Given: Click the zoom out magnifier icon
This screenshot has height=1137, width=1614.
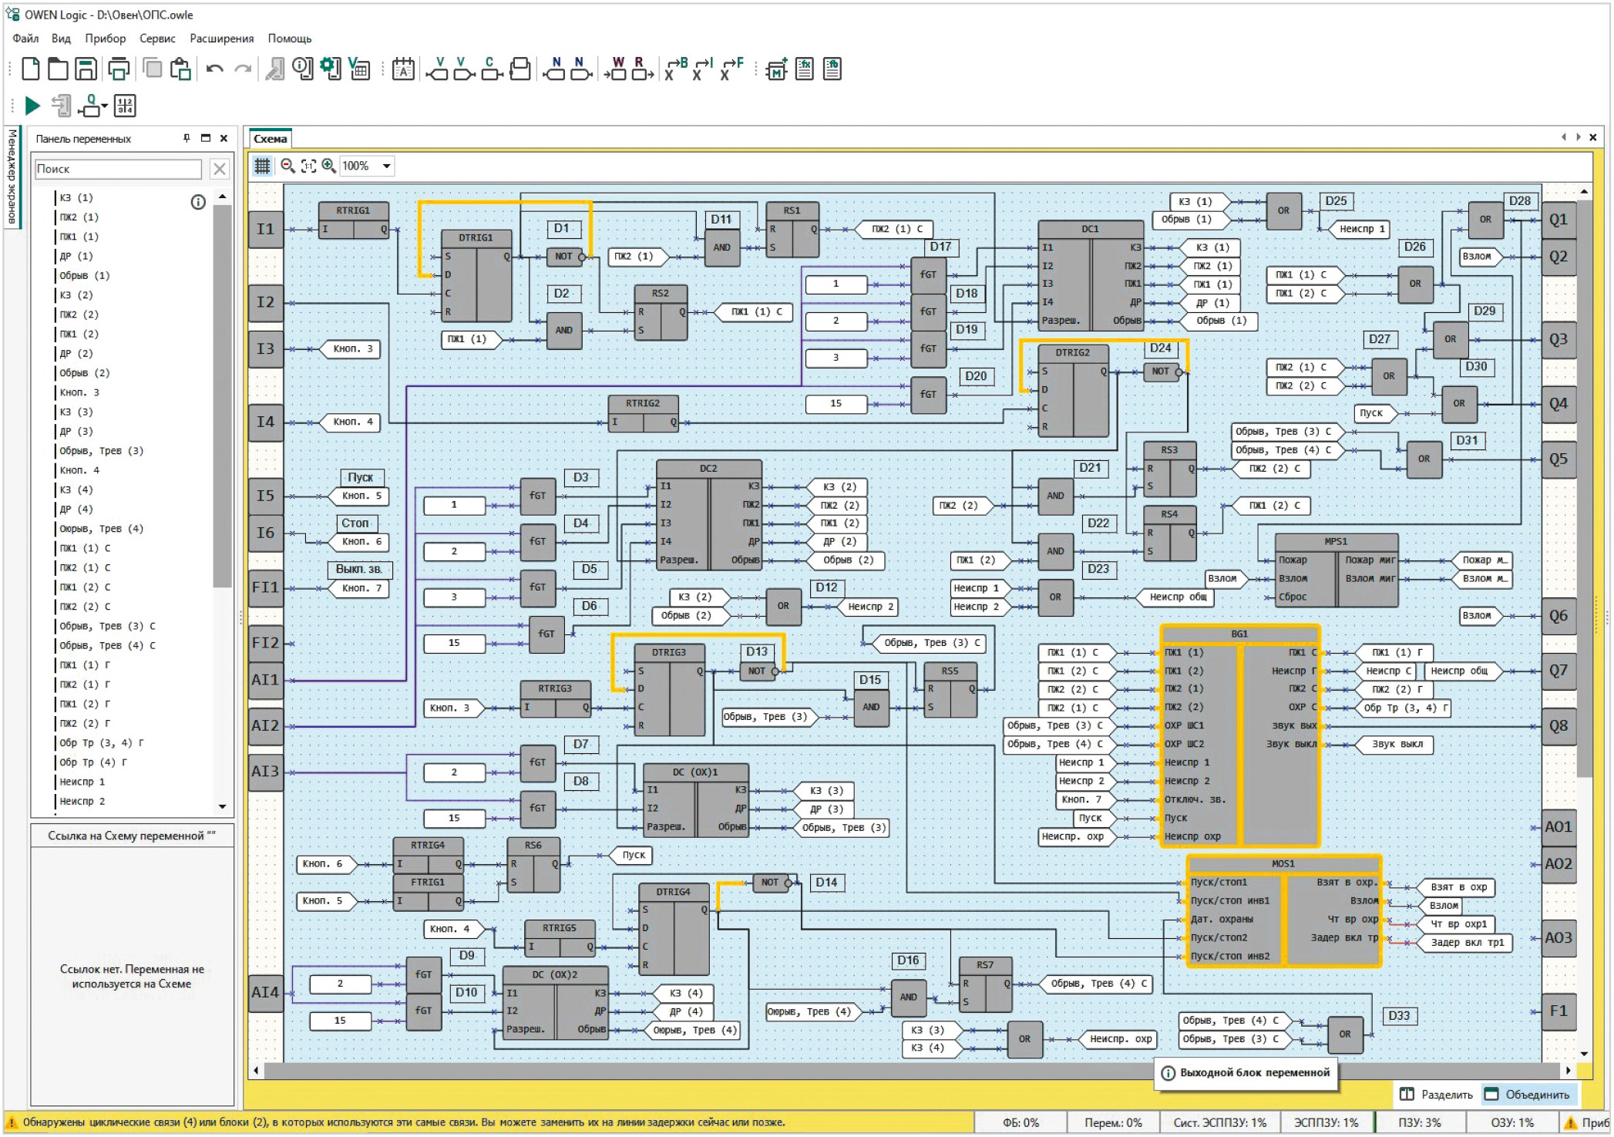Looking at the screenshot, I should point(287,166).
